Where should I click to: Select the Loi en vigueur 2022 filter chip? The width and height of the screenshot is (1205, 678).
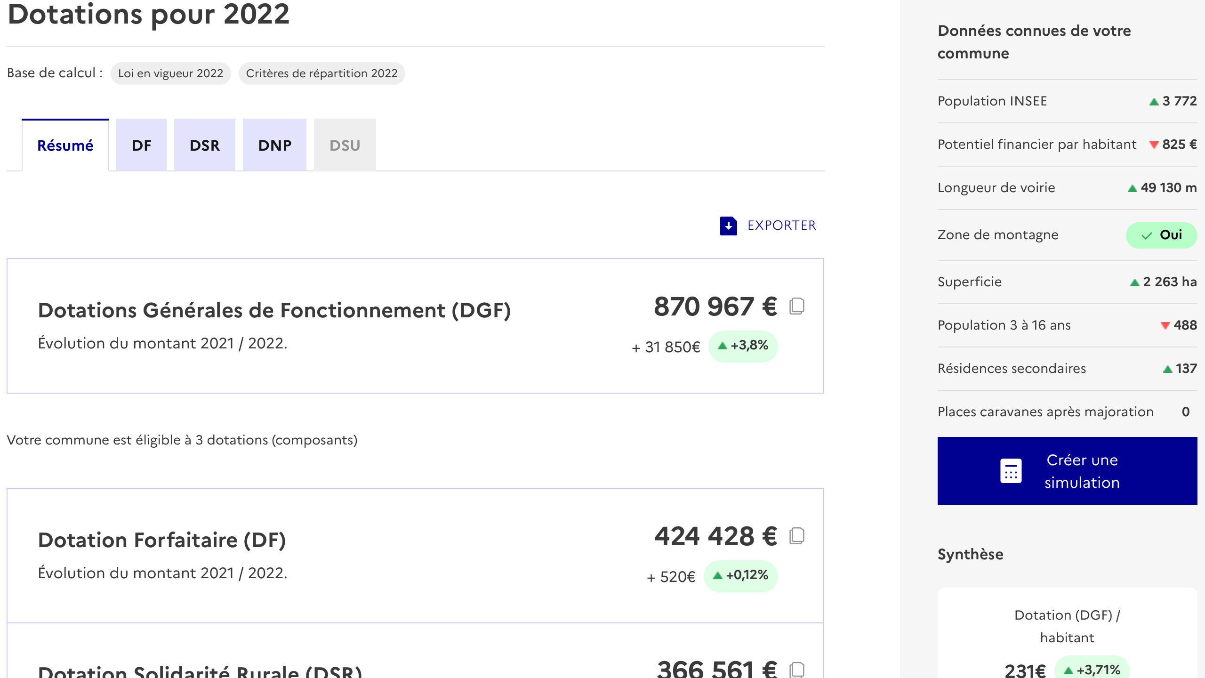tap(170, 73)
